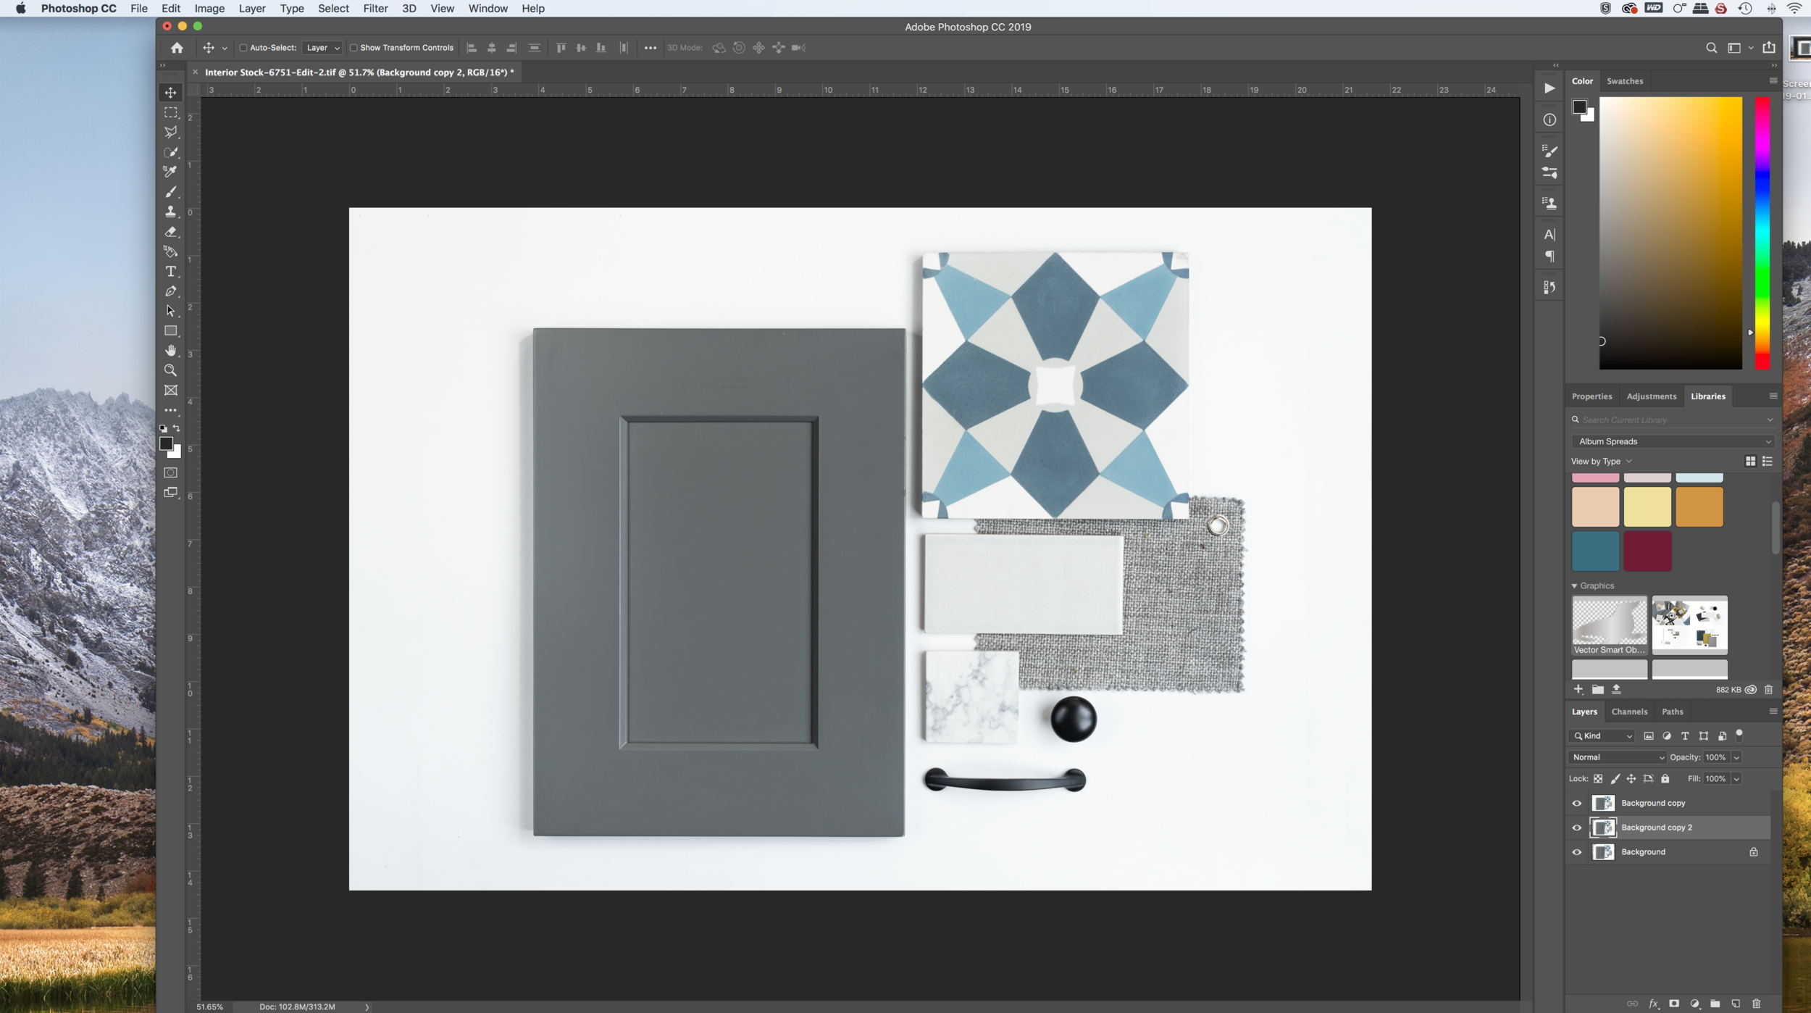Select the Rectangular Marquee tool

(x=170, y=112)
